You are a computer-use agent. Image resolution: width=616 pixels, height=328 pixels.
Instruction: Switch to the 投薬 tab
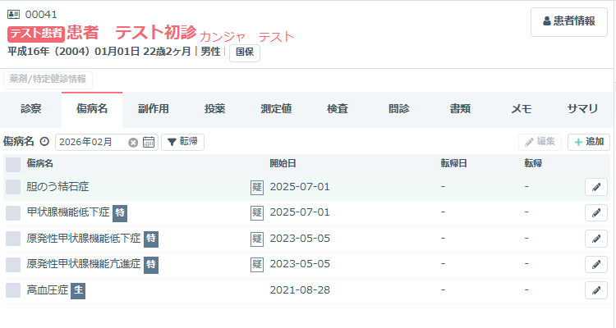[215, 108]
